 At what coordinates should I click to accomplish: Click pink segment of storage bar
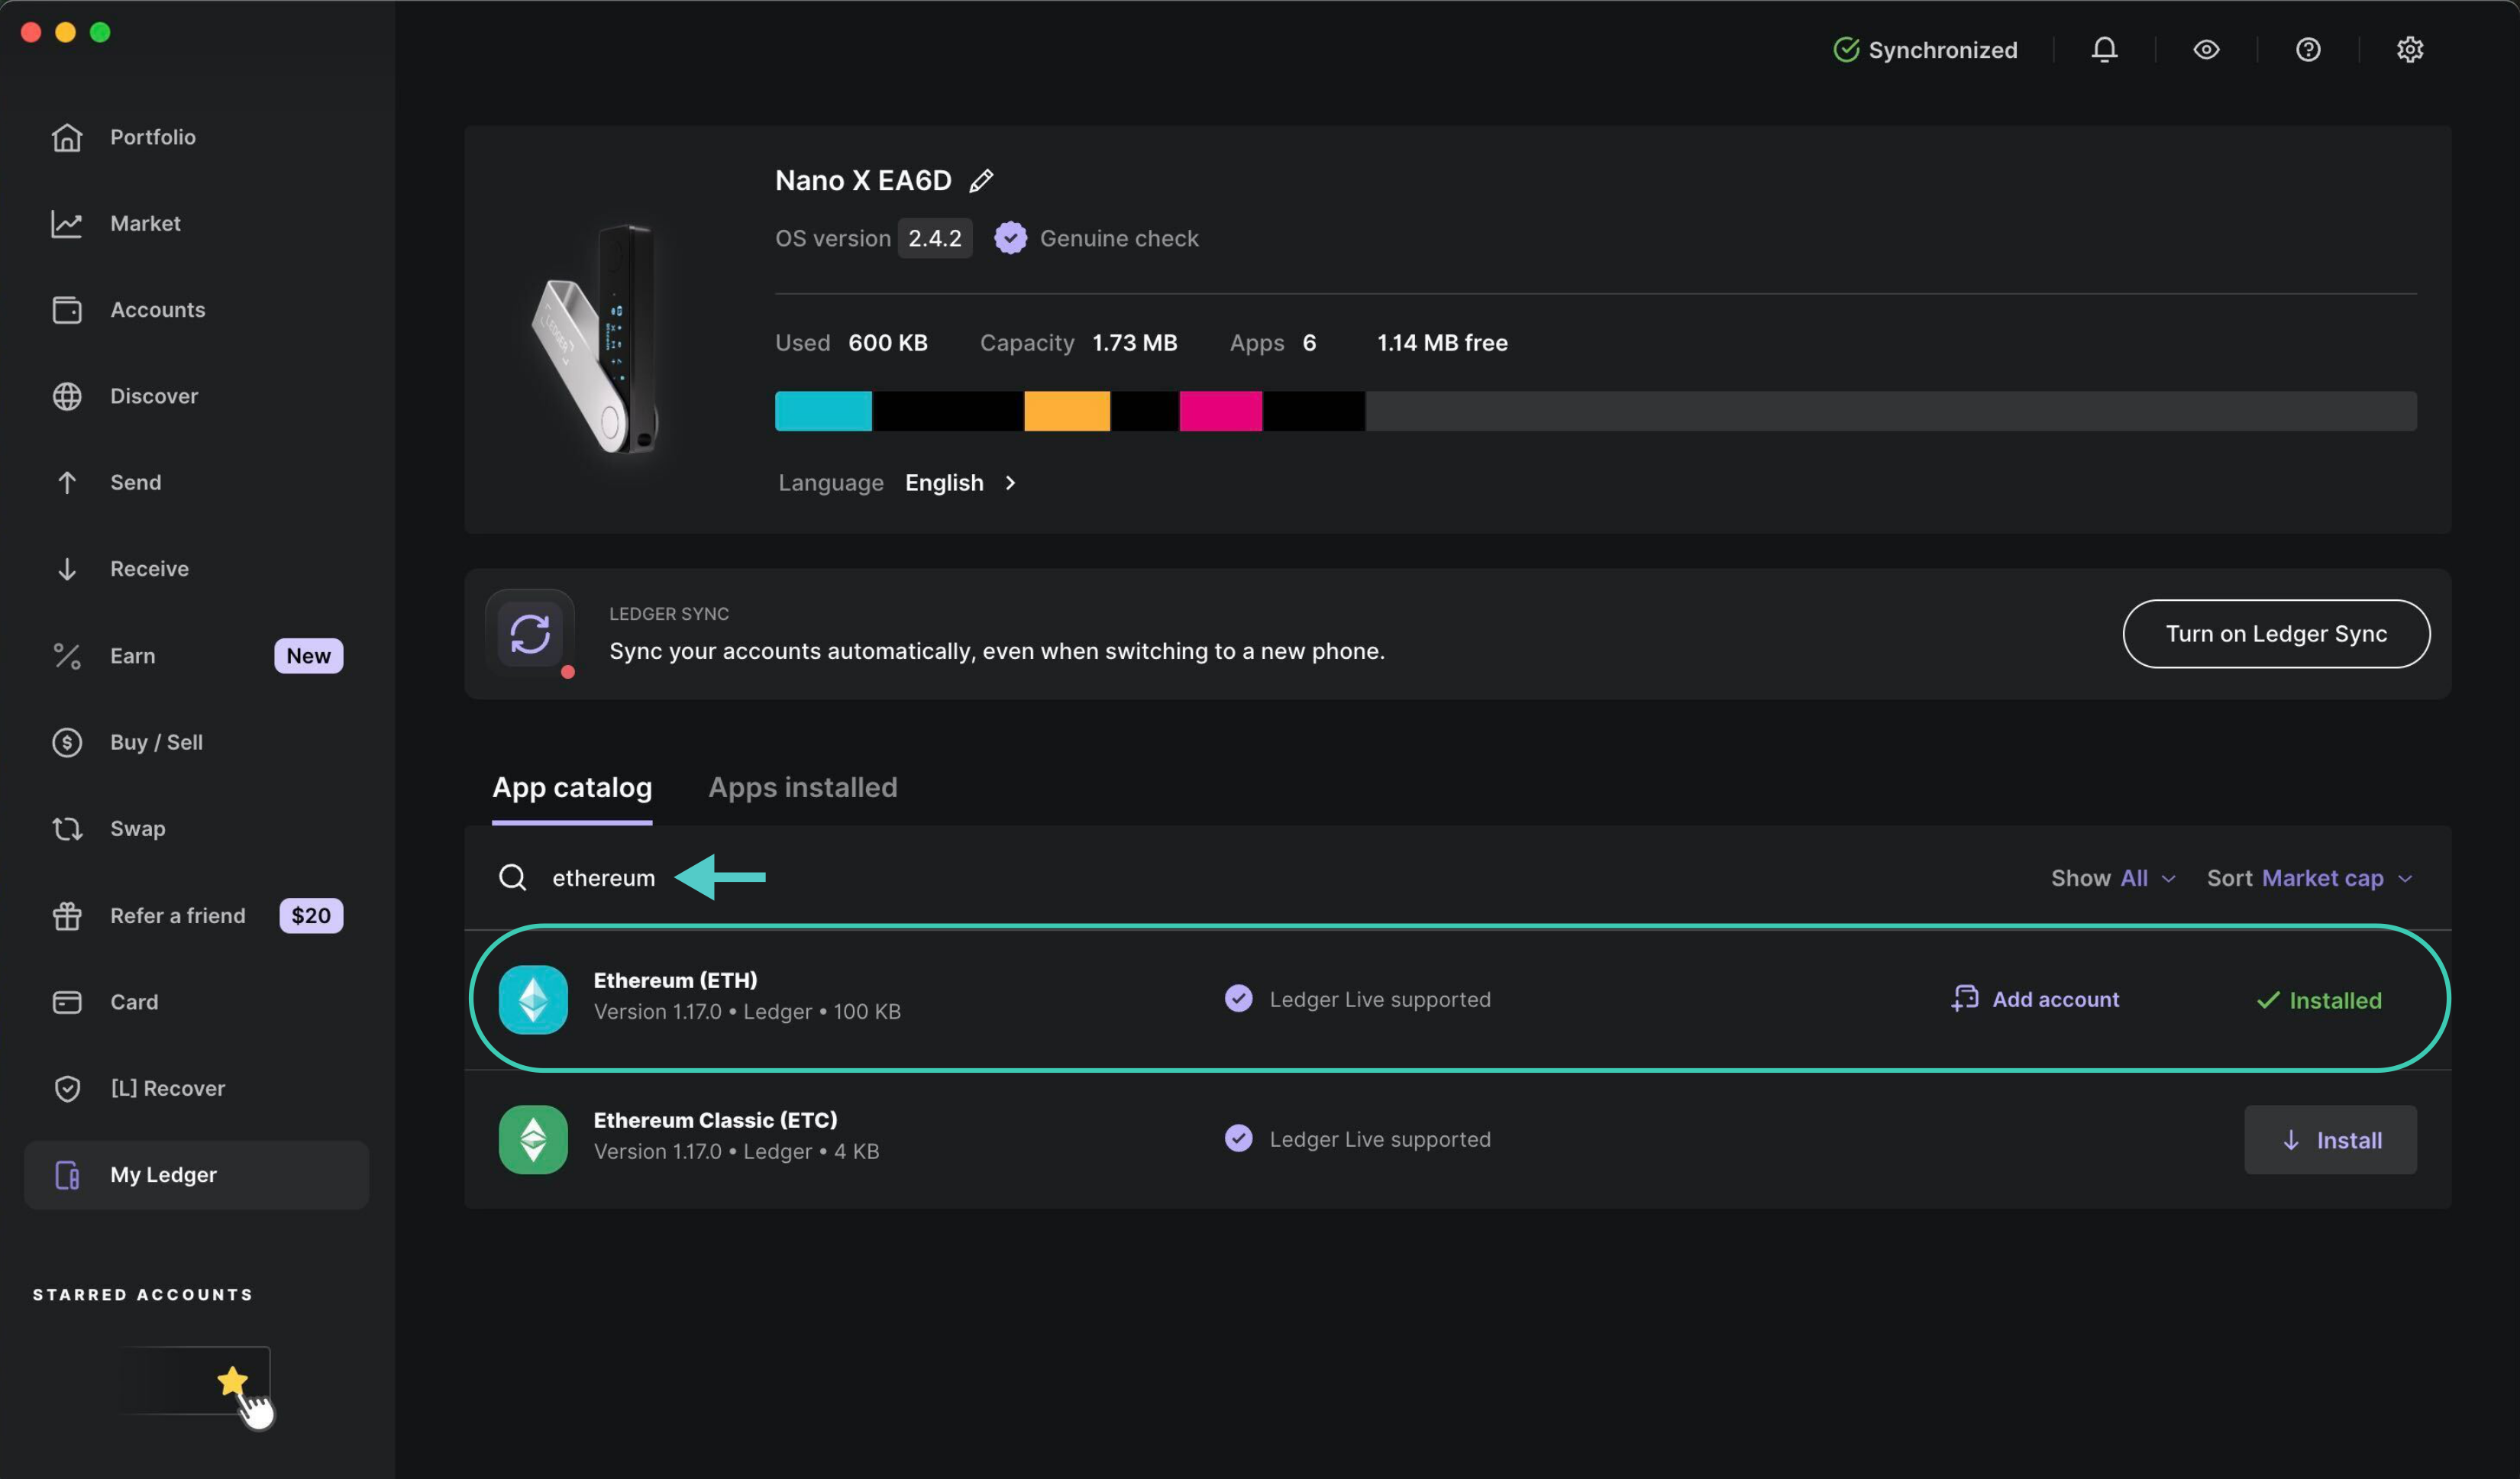[1220, 411]
